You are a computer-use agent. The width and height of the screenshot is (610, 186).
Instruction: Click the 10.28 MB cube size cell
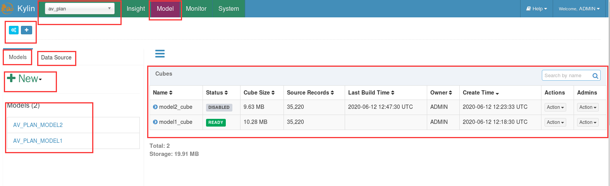point(255,122)
